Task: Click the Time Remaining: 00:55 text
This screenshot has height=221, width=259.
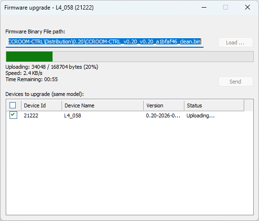Action: tap(32, 79)
